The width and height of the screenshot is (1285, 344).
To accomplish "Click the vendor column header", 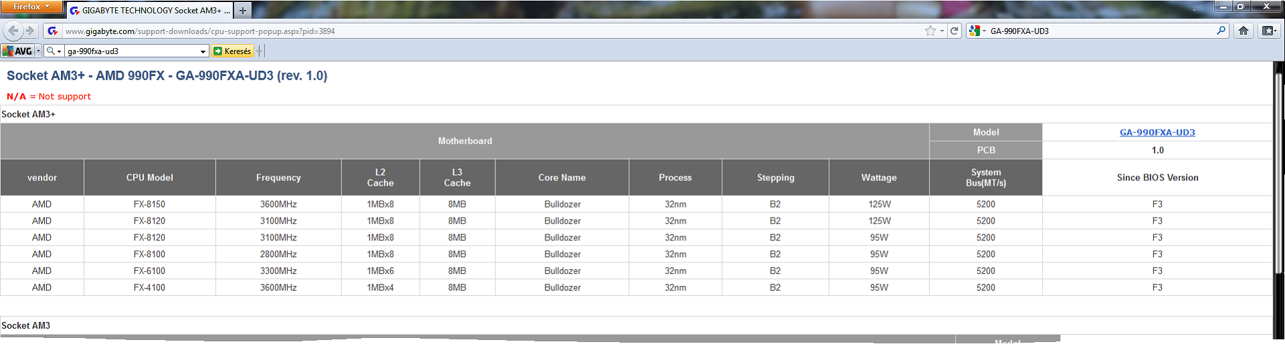I will click(42, 178).
